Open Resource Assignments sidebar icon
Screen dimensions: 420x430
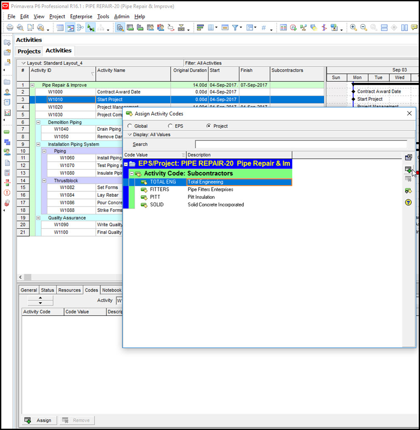pyautogui.click(x=7, y=152)
